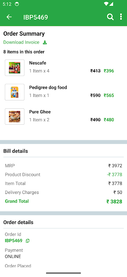Viewport: 127px width, 277px height.
Task: Select the green IBP5469 order ID link
Action: (x=13, y=241)
